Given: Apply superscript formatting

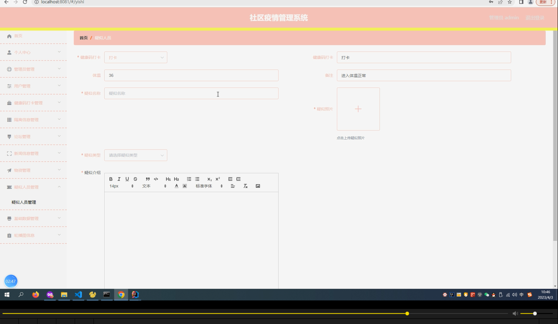Looking at the screenshot, I should [x=217, y=179].
